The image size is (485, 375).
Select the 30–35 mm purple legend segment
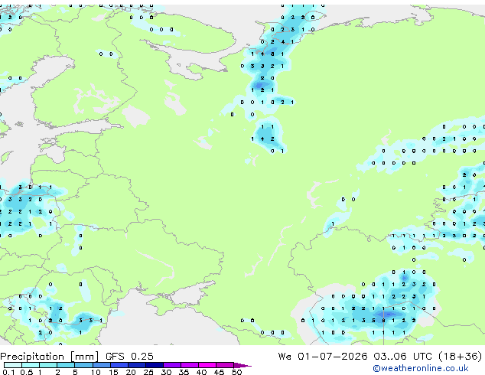point(172,365)
